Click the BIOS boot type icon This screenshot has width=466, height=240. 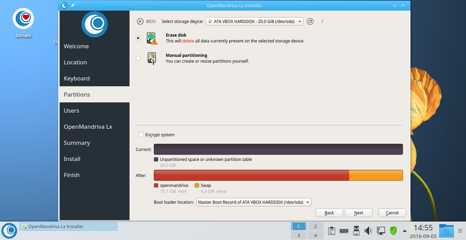pyautogui.click(x=140, y=21)
